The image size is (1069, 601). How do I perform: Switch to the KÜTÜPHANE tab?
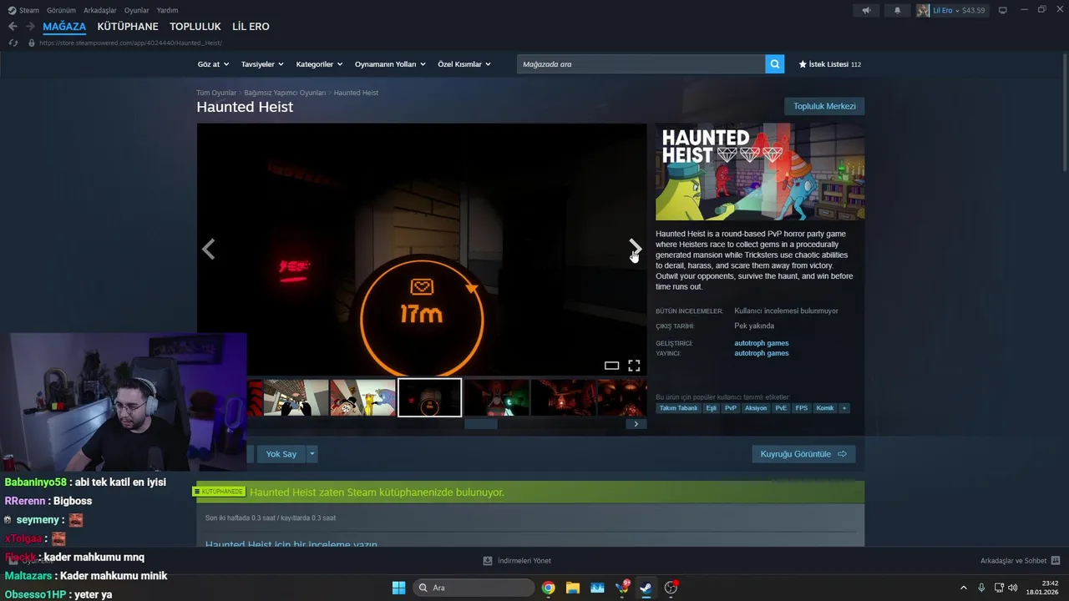coord(128,27)
